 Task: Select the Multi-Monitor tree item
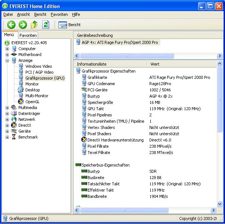[37, 96]
